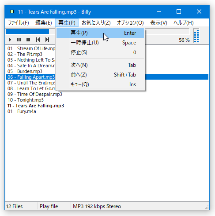The height and width of the screenshot is (216, 215).
Task: Click the 56 % volume readout
Action: pyautogui.click(x=184, y=40)
